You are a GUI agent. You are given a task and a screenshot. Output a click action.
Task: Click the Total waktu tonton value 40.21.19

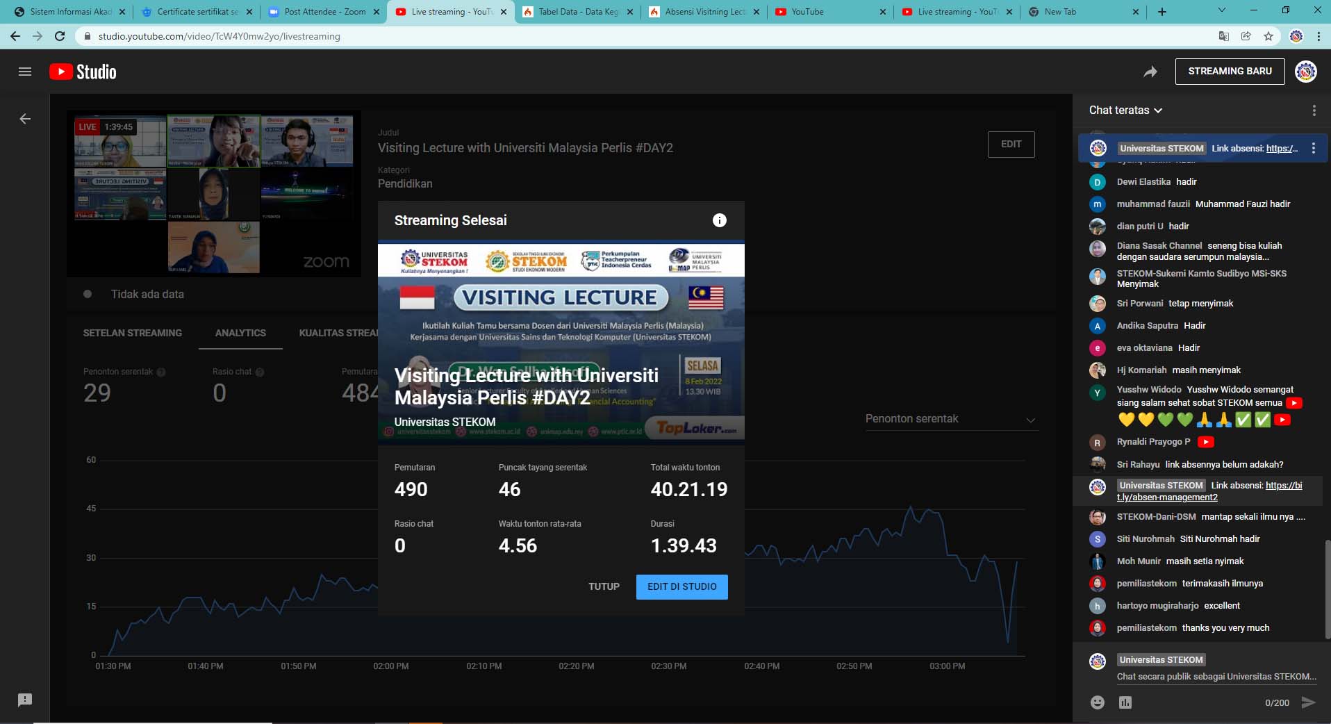(x=688, y=490)
